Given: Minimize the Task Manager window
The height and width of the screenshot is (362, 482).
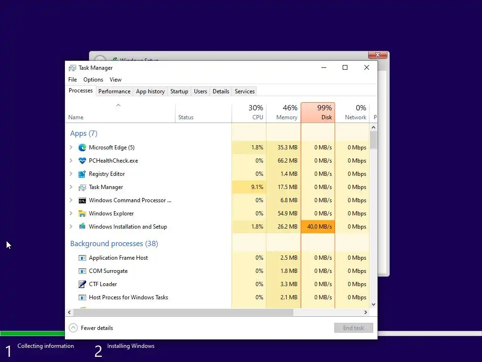Looking at the screenshot, I should (324, 67).
